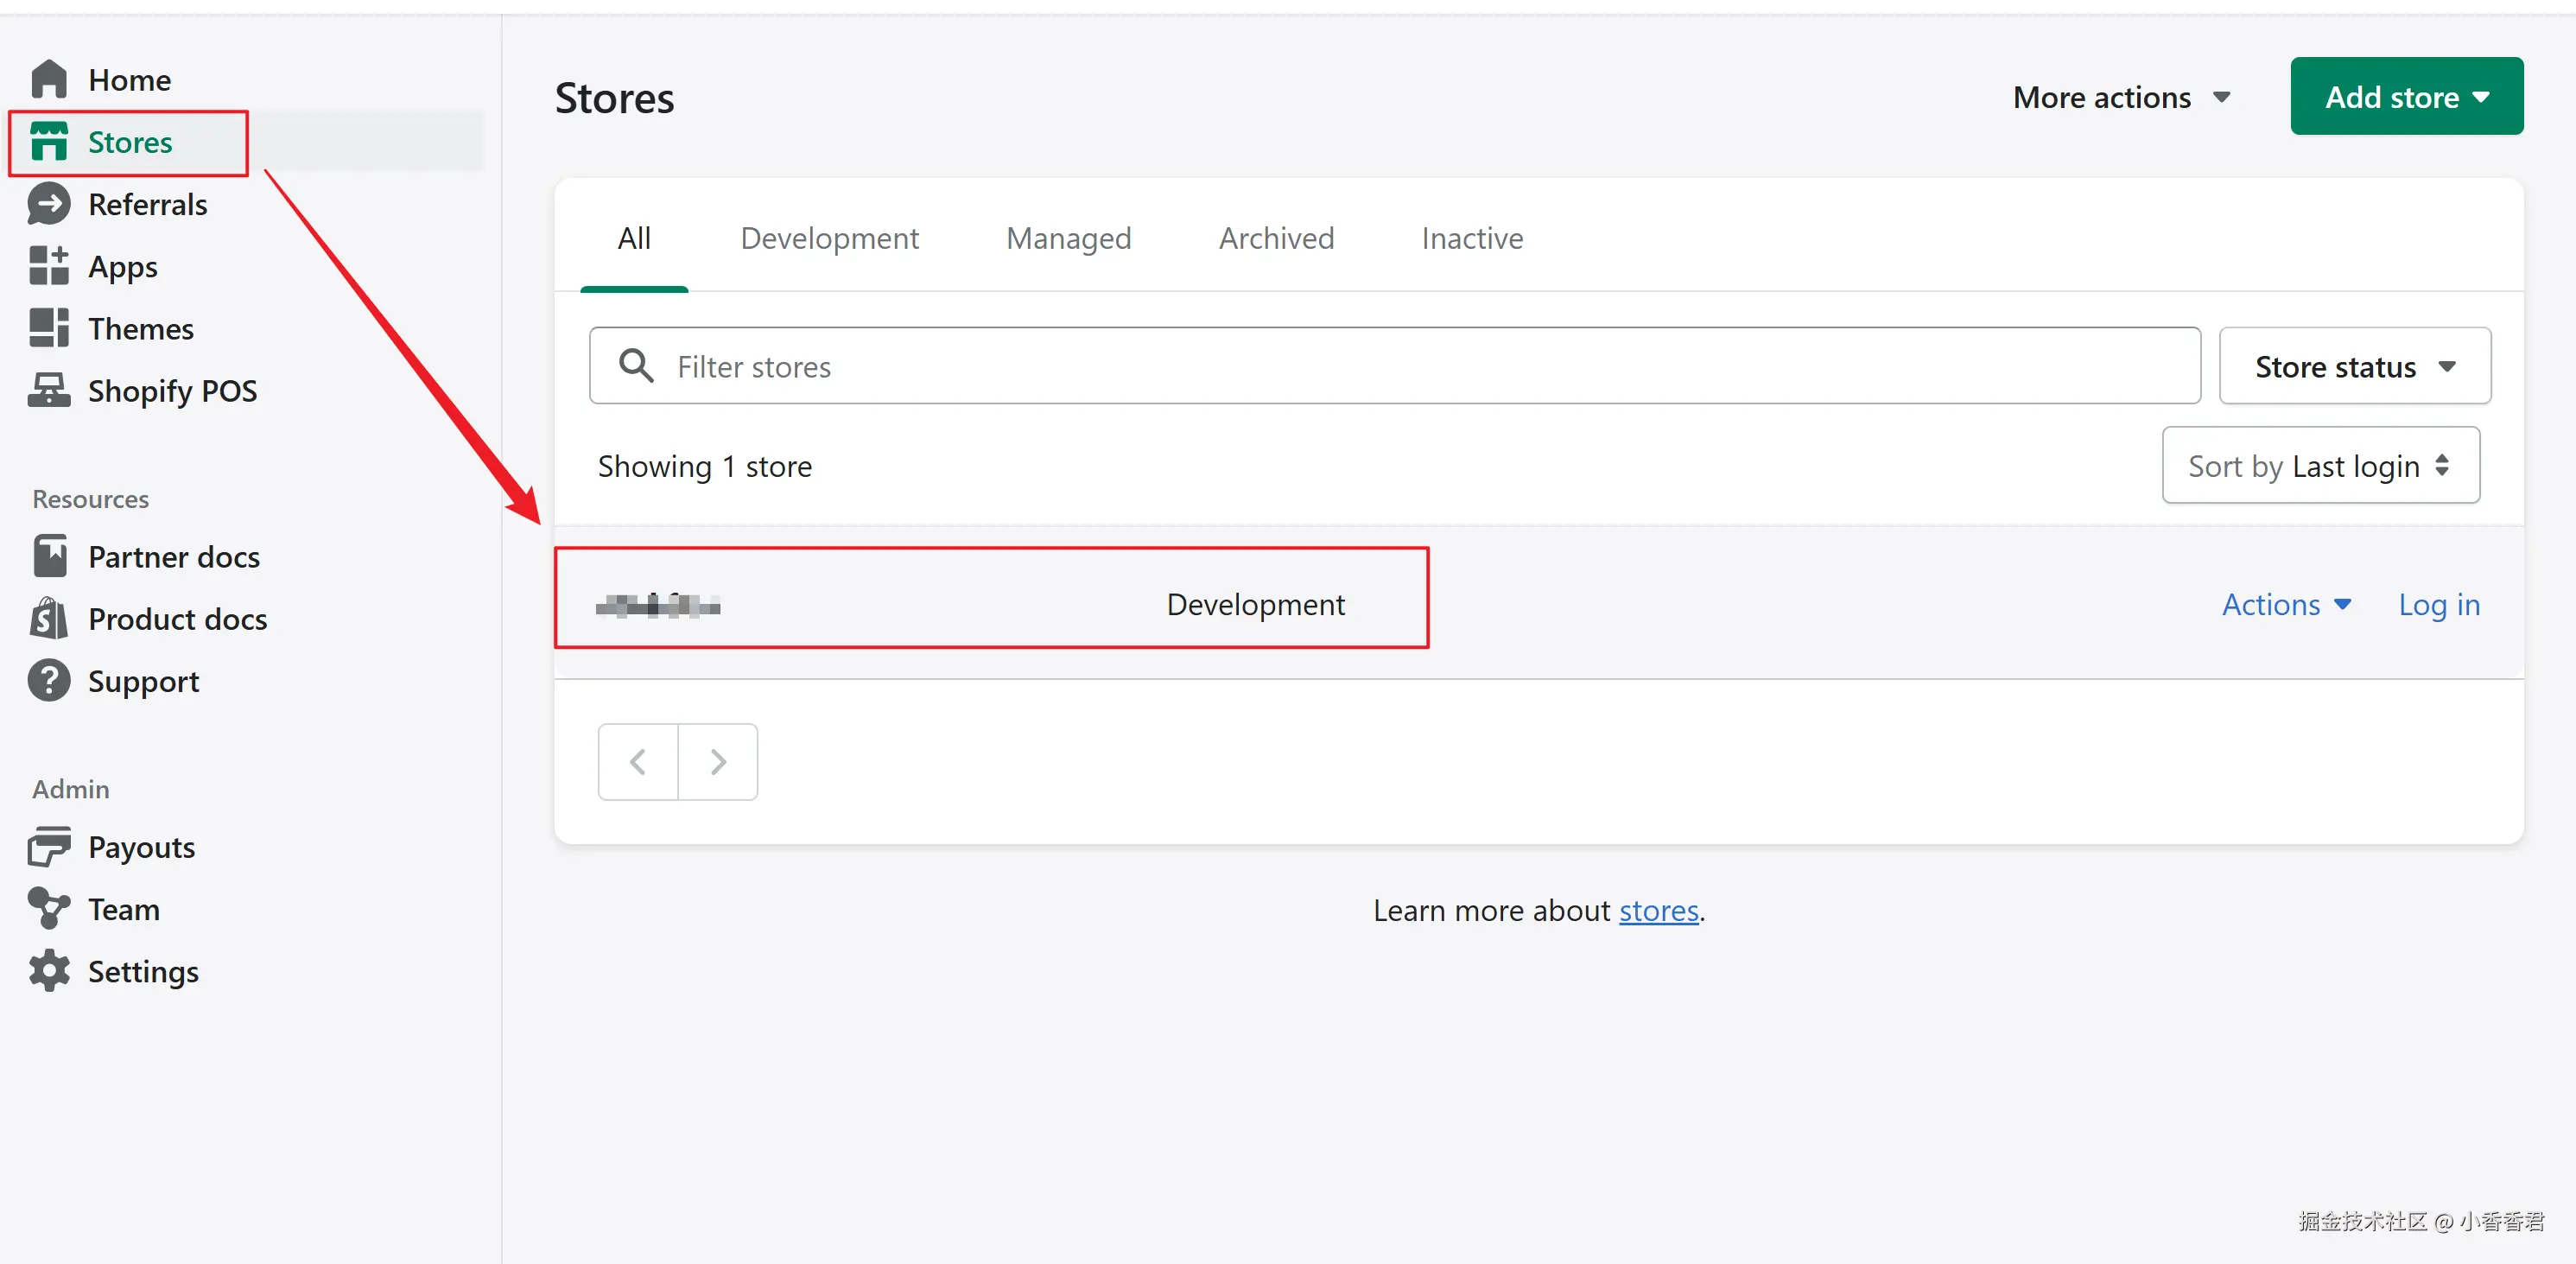The image size is (2576, 1264).
Task: Open the stores help link
Action: click(x=1658, y=910)
